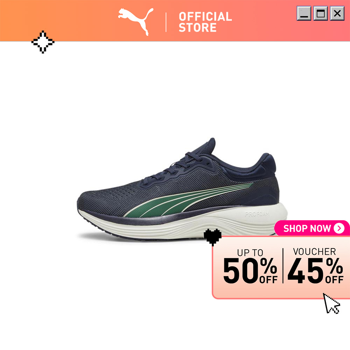Image resolution: width=350 pixels, height=350 pixels.
Task: Click the black pixel heart icon
Action: click(x=212, y=237)
